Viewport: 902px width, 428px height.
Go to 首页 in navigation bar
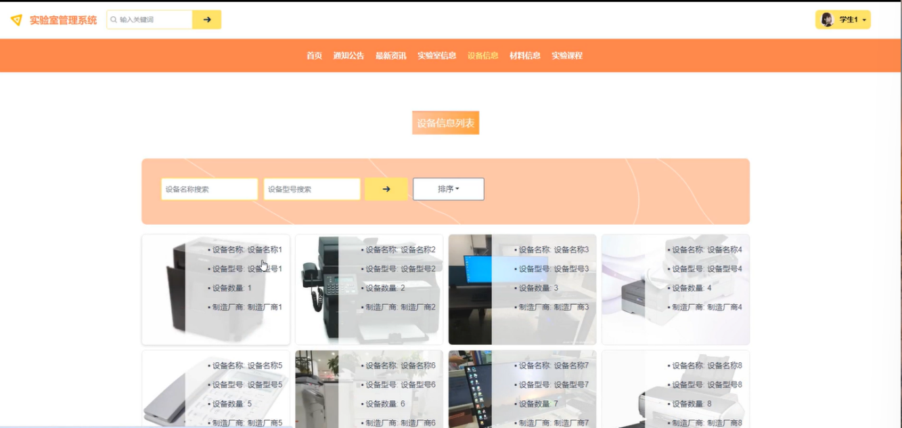pyautogui.click(x=314, y=56)
